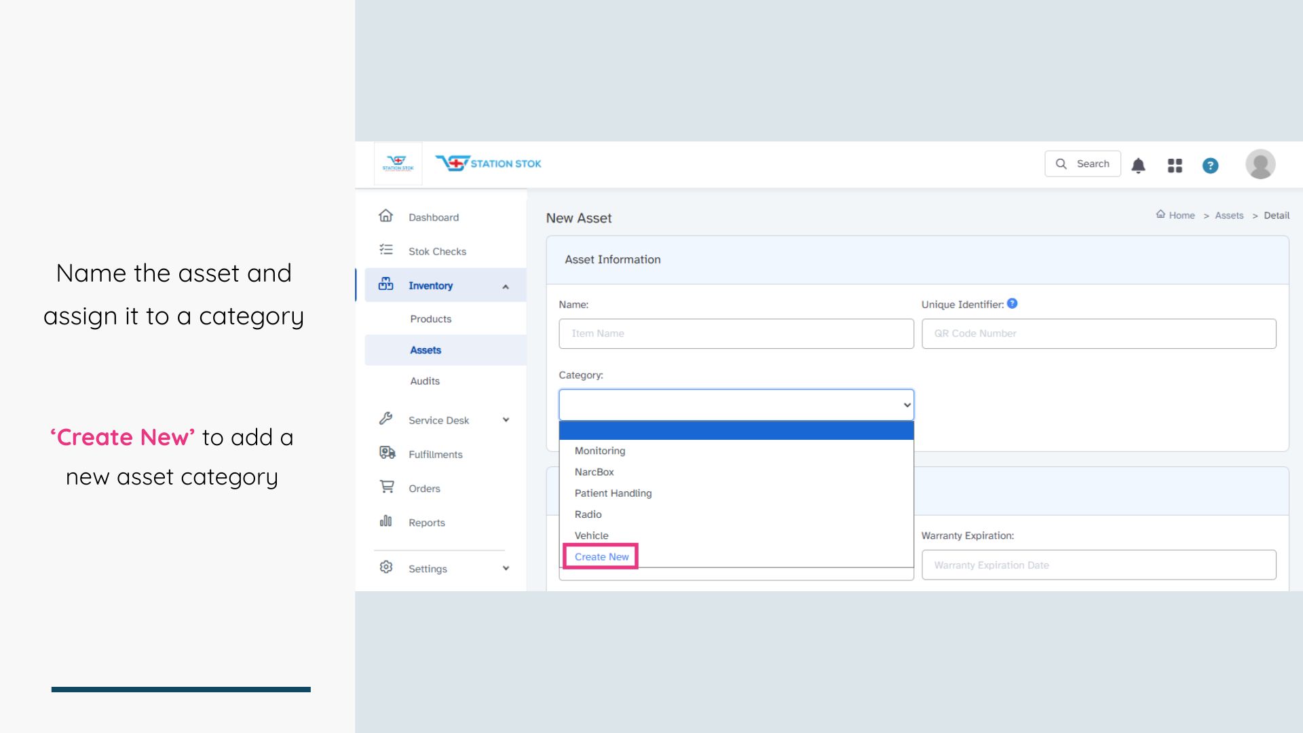Click the Dashboard home icon
Screen dimensions: 1303x733
[x=385, y=216]
